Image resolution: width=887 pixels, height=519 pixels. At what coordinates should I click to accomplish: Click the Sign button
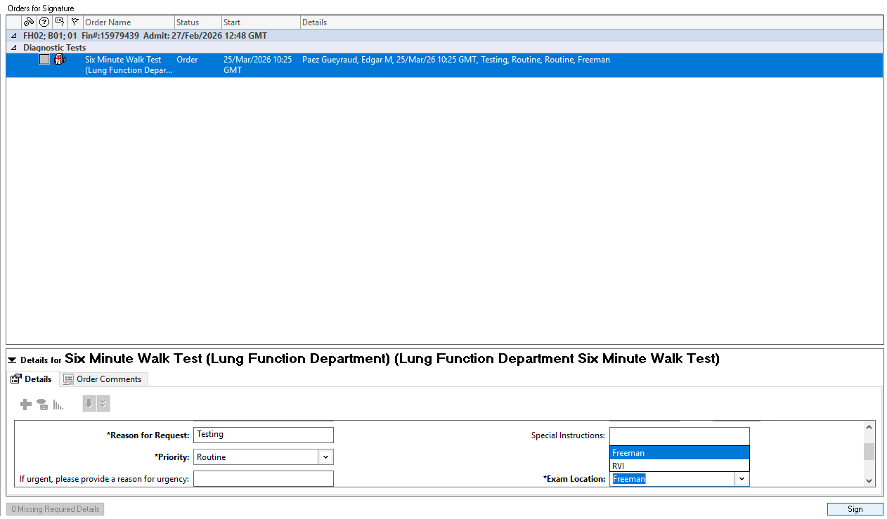[x=855, y=509]
